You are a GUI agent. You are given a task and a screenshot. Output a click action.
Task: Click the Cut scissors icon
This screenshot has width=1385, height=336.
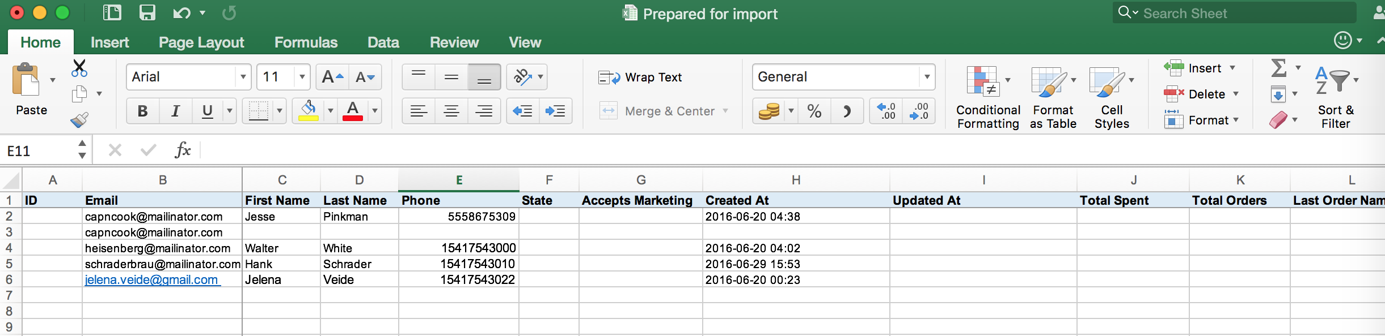click(x=79, y=68)
